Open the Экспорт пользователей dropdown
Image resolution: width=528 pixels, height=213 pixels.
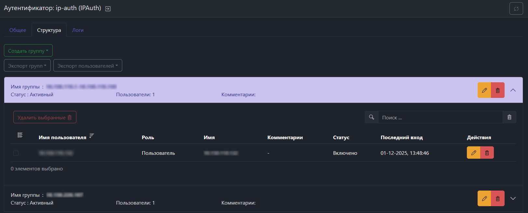[x=87, y=66]
